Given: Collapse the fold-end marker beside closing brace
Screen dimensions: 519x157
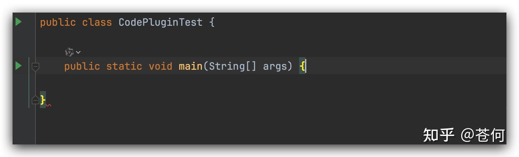Looking at the screenshot, I should pos(36,100).
